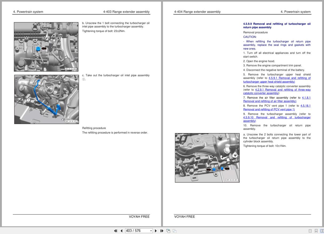
Task: Select the oil return pipe bolts image
Action: coord(207,158)
